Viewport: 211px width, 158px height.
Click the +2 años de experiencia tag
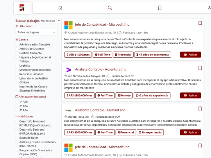coord(152,96)
